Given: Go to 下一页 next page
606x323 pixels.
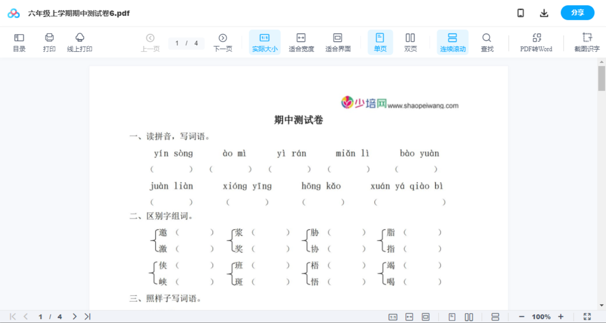Looking at the screenshot, I should tap(223, 42).
